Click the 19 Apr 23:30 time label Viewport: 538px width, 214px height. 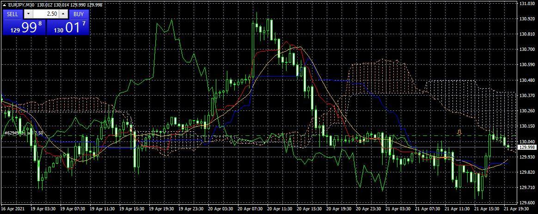[x=191, y=209]
